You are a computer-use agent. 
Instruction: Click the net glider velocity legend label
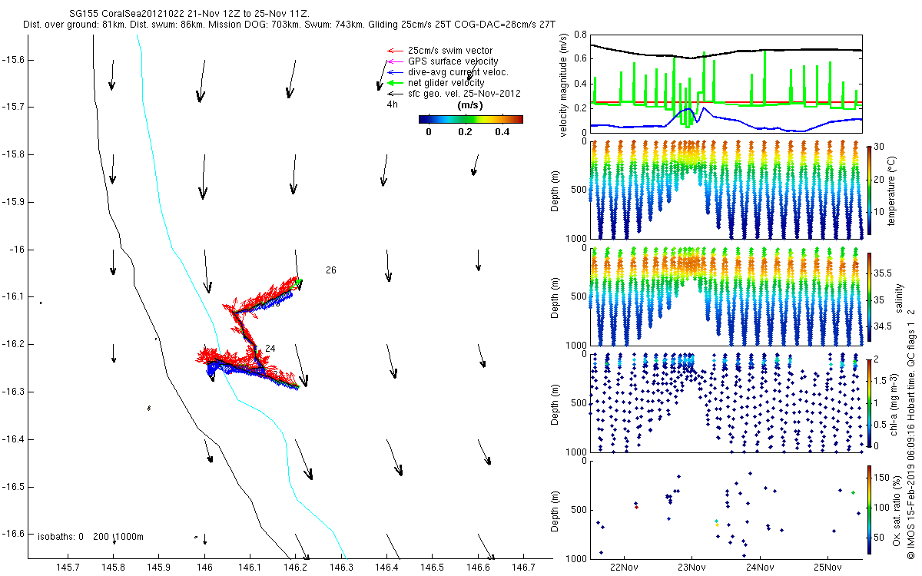[x=446, y=83]
